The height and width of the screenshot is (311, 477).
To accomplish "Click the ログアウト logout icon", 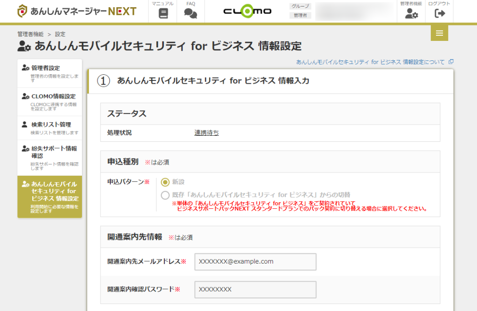I will pos(439,13).
